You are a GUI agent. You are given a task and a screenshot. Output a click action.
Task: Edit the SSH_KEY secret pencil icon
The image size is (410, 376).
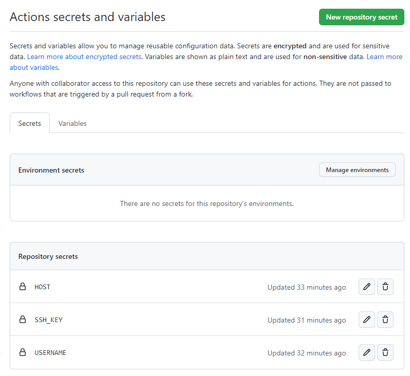[x=366, y=320]
